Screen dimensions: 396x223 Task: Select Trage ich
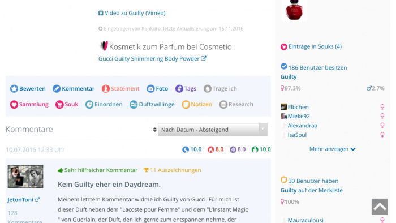point(225,89)
